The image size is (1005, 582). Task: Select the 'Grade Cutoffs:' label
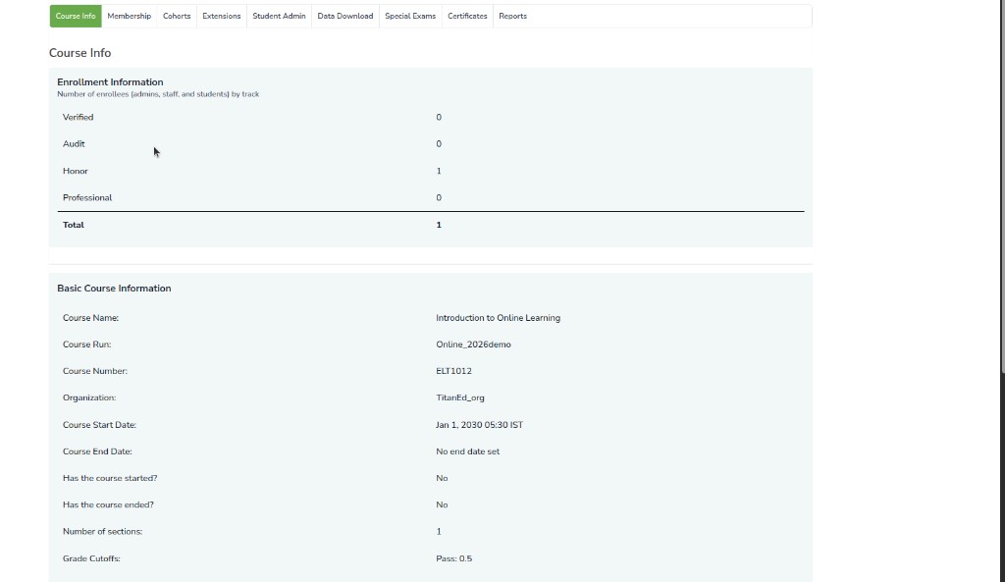[91, 558]
